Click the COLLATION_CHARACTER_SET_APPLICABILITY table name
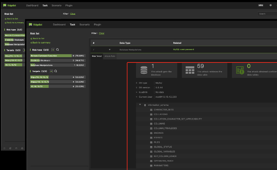Image resolution: width=277 pixels, height=170 pixels. pos(178,119)
